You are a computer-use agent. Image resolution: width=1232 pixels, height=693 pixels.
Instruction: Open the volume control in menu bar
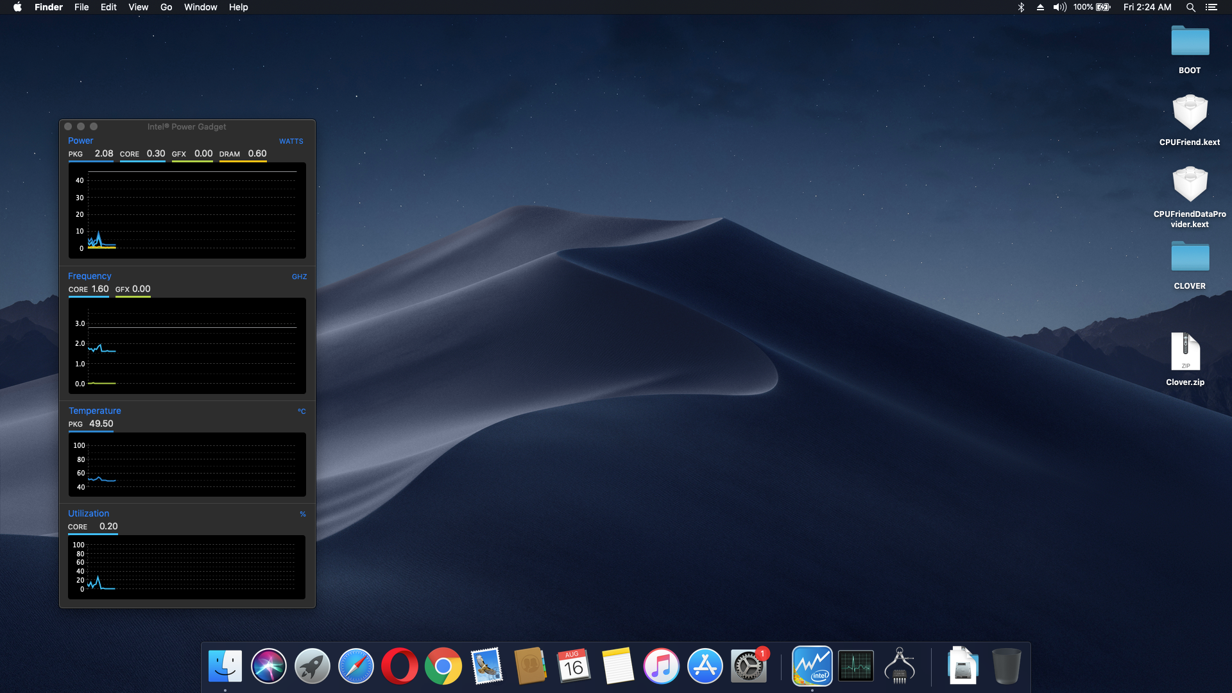[1059, 7]
